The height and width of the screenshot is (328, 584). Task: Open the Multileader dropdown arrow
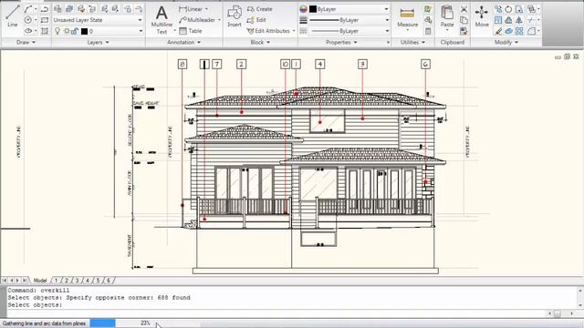[x=219, y=20]
